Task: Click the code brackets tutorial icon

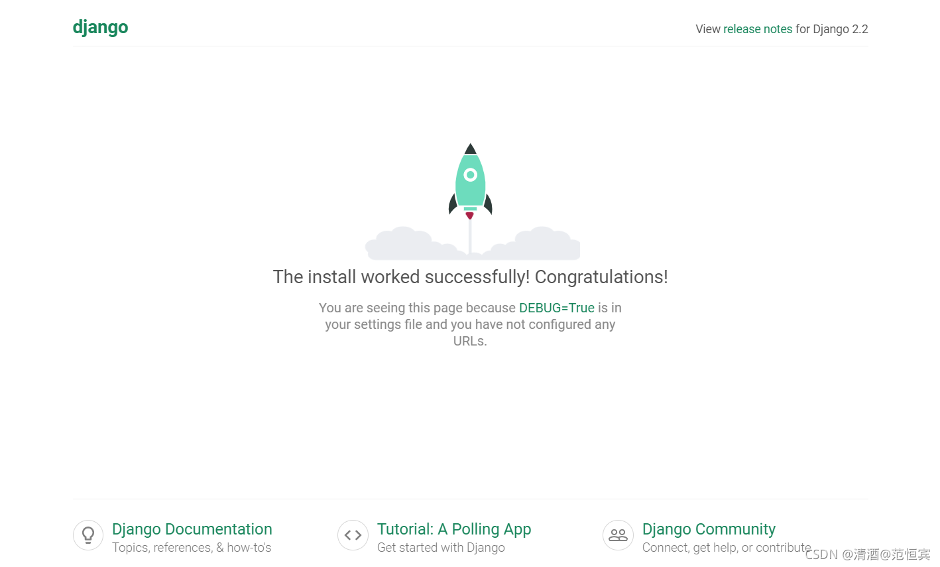Action: click(353, 535)
